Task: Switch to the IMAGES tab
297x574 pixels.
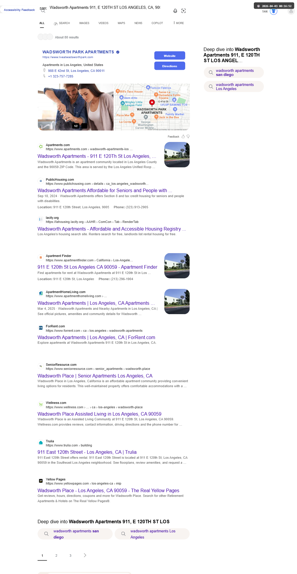Action: tap(84, 23)
